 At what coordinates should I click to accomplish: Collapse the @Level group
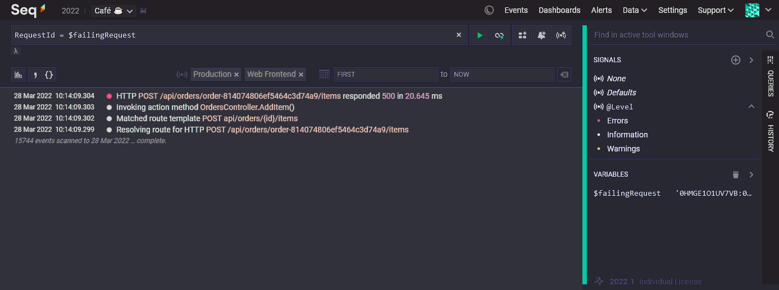pos(751,107)
